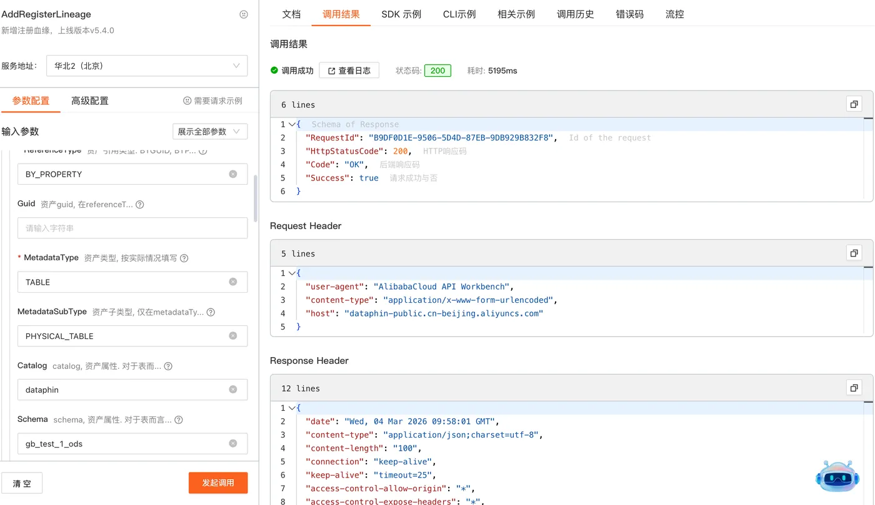Switch to the SDK 示例 tab
This screenshot has height=505, width=875.
pos(401,14)
